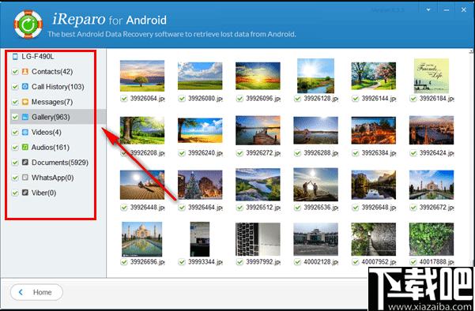
Task: Click the Viber category icon
Action: coord(25,193)
